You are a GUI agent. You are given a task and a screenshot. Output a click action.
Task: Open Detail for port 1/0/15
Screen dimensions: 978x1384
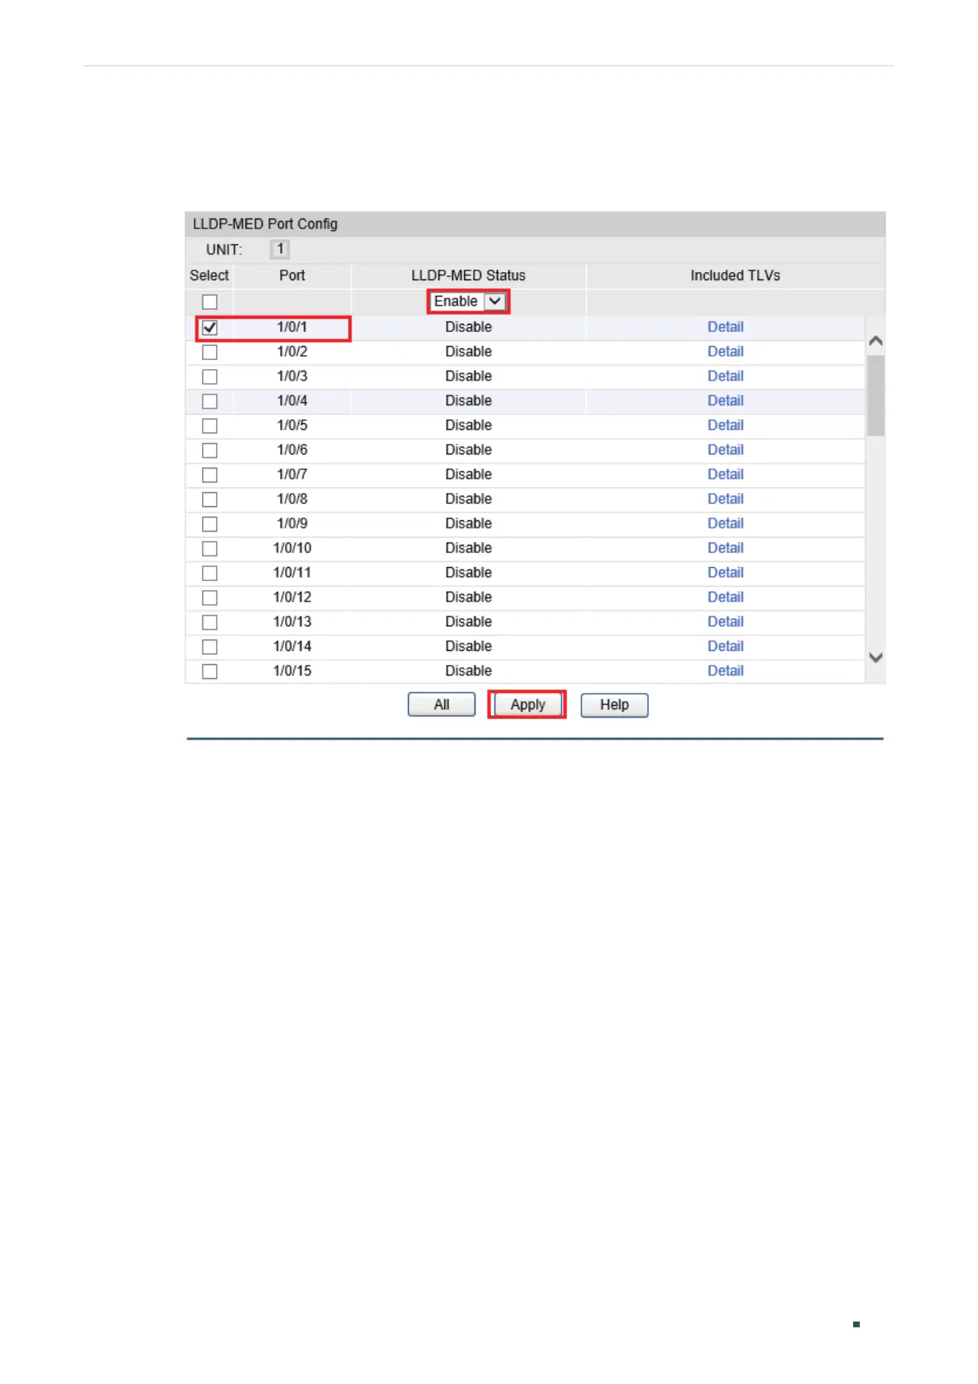tap(726, 671)
